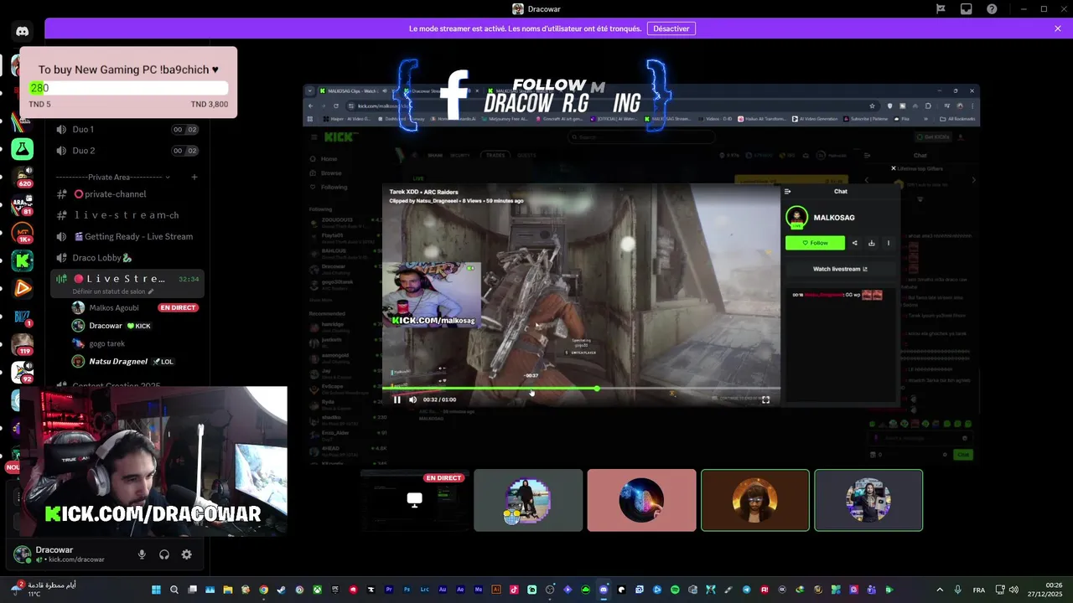Select the EN DIRECT screen-share tile
This screenshot has height=603, width=1073.
414,500
